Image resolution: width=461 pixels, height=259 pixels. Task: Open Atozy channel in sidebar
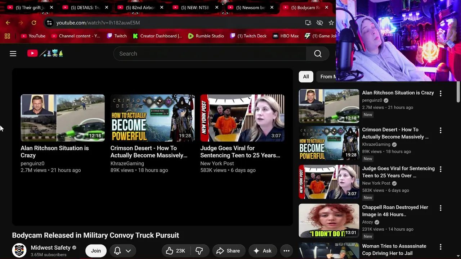coord(368,222)
